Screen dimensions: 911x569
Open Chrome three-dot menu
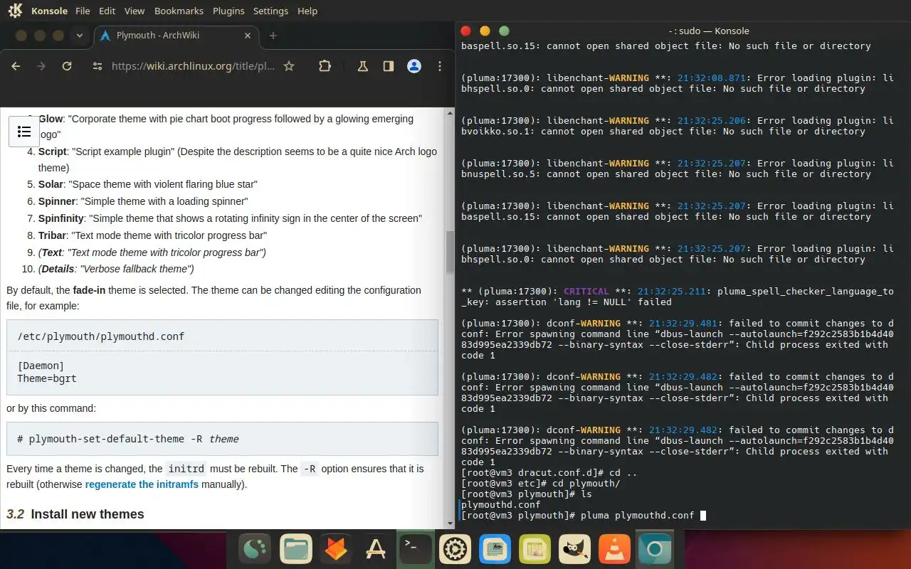coord(440,66)
